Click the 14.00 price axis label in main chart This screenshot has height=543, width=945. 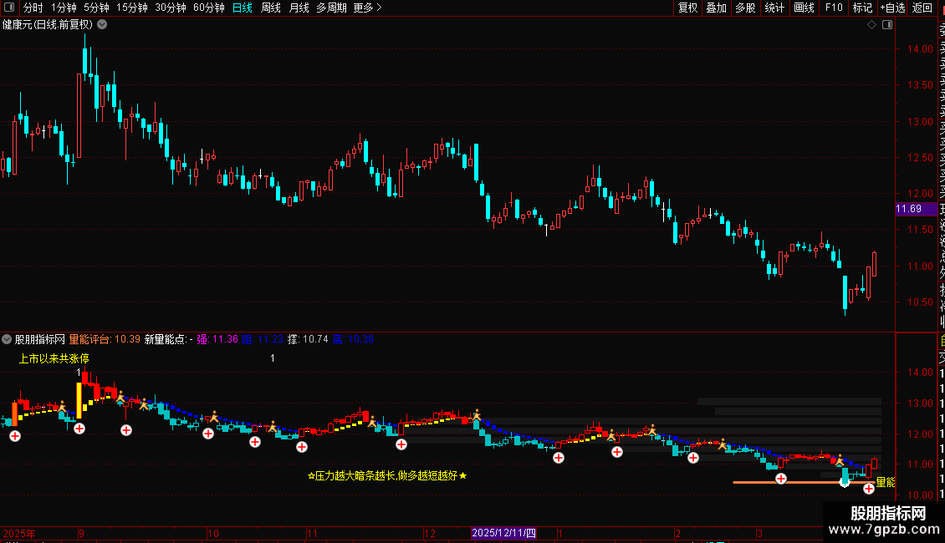(x=920, y=49)
